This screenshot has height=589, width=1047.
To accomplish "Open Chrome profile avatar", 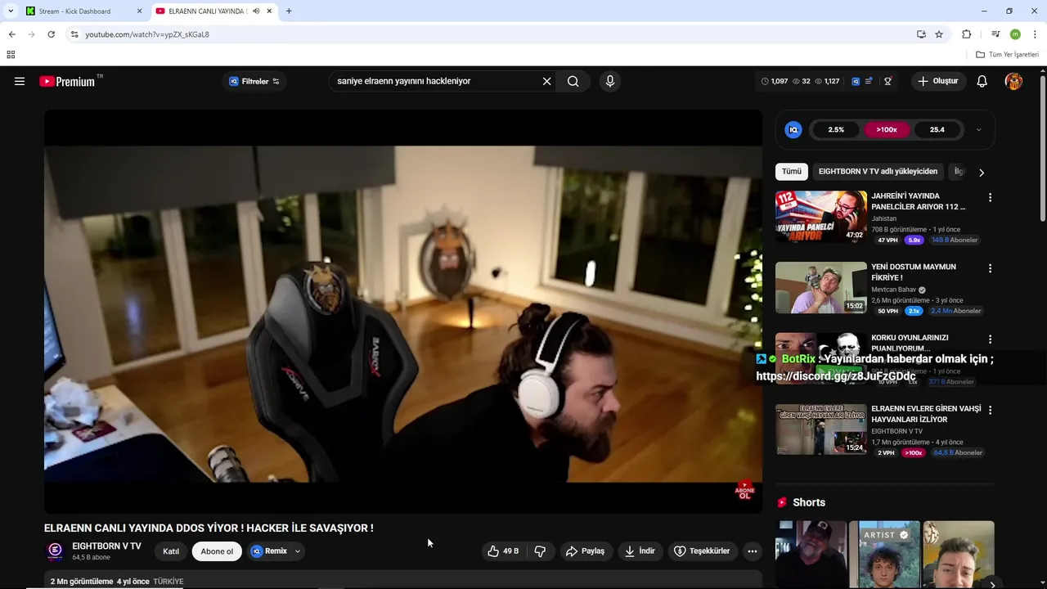I will point(1015,34).
